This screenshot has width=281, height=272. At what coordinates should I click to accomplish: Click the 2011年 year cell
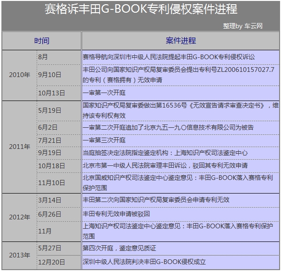[x=20, y=147]
